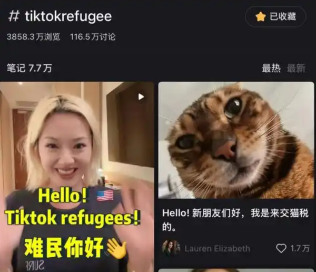Click the tiktokrefugee hashtag title

pyautogui.click(x=68, y=16)
